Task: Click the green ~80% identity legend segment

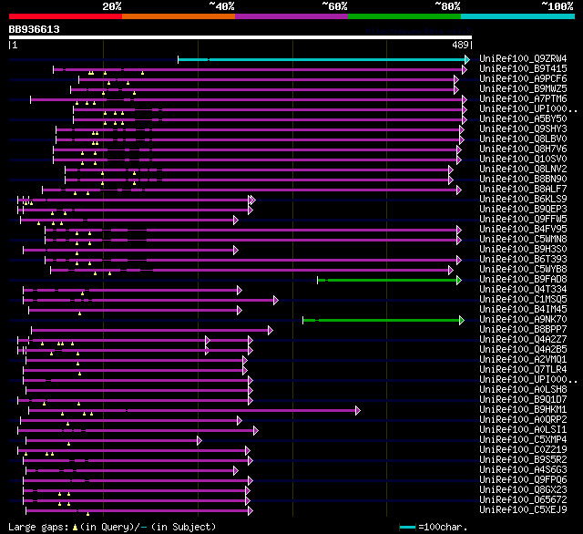Action: (x=404, y=16)
